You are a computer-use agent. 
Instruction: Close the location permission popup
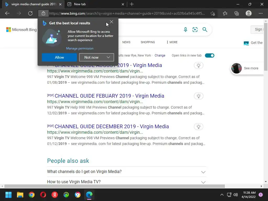click(111, 22)
